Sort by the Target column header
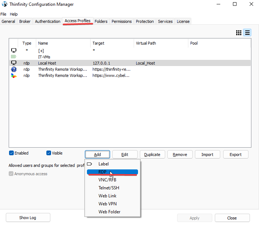This screenshot has height=226, width=259. 112,43
